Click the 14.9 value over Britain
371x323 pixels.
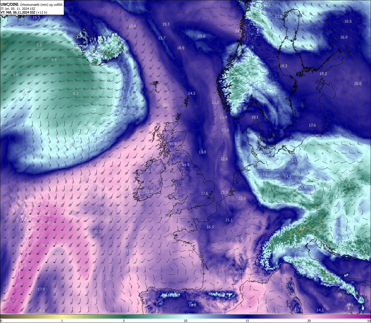pos(185,165)
